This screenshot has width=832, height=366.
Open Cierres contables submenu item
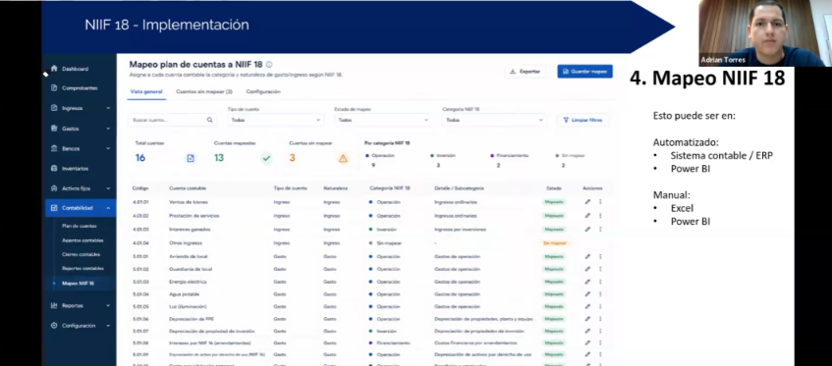tap(81, 254)
